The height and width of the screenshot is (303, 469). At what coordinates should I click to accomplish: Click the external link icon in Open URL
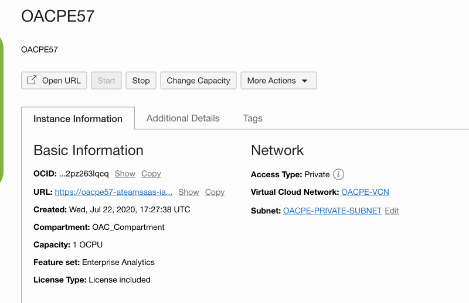tap(32, 81)
